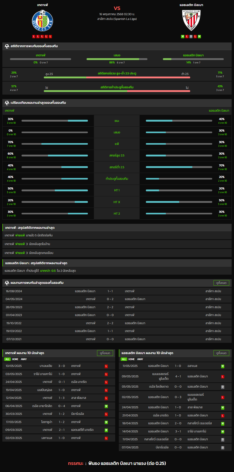
Task: Switch to HOME tab in Getafe's last 10 matches
Action: tap(15, 359)
